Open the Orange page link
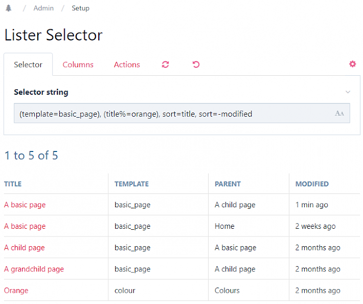 coord(16,291)
